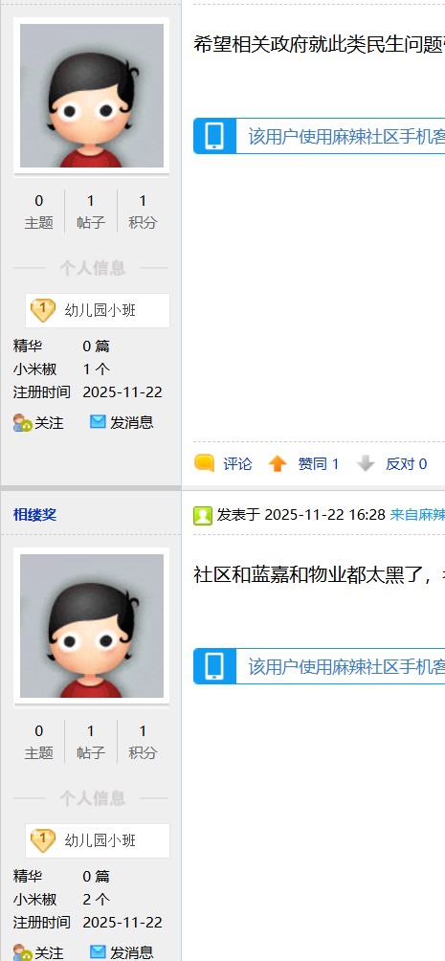Open first user's avatar profile picture
Viewport: 445px width, 961px height.
click(91, 96)
